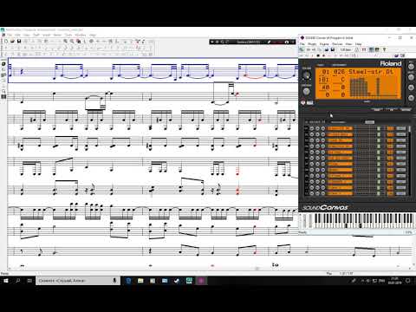Click the first icon in Sound Canvas toolbar
Image resolution: width=416 pixels, height=312 pixels.
click(302, 49)
